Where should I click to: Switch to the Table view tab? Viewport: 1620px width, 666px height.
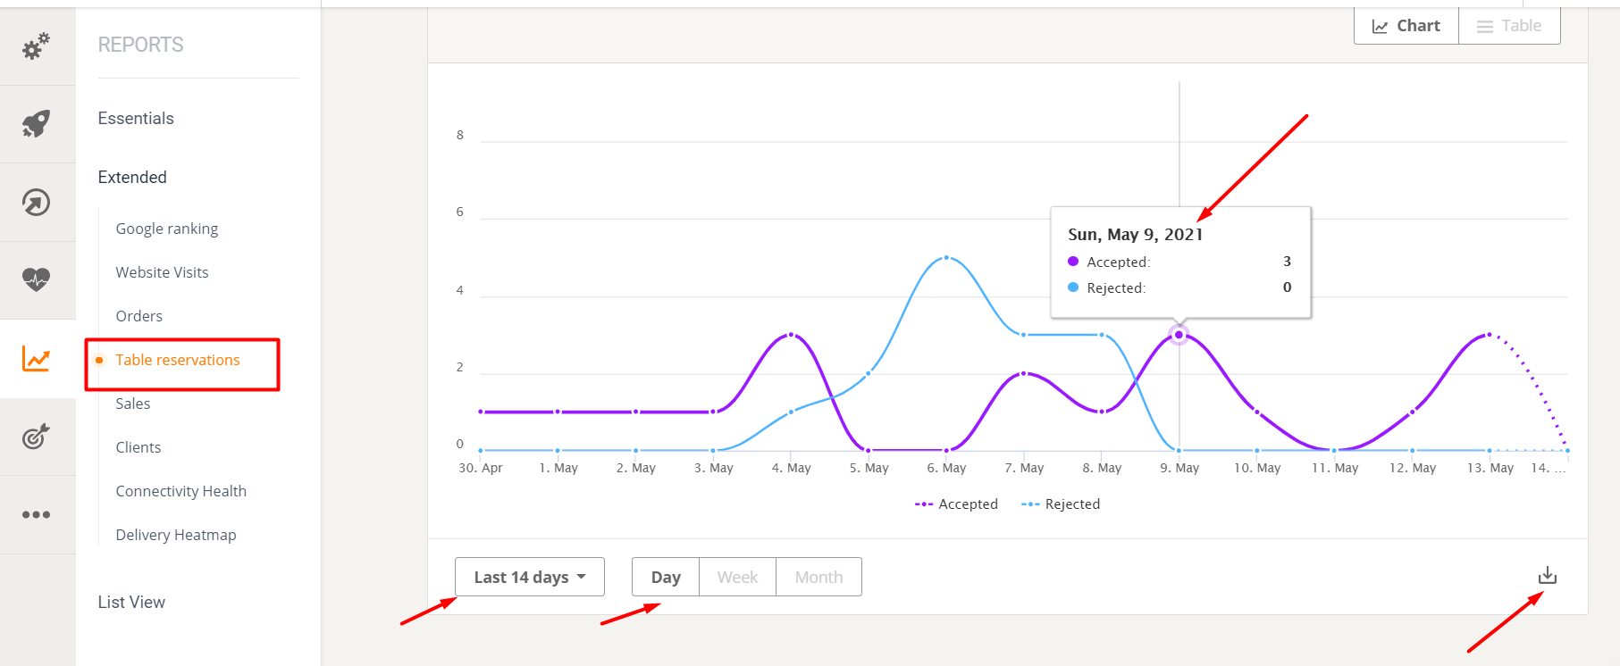pos(1509,26)
